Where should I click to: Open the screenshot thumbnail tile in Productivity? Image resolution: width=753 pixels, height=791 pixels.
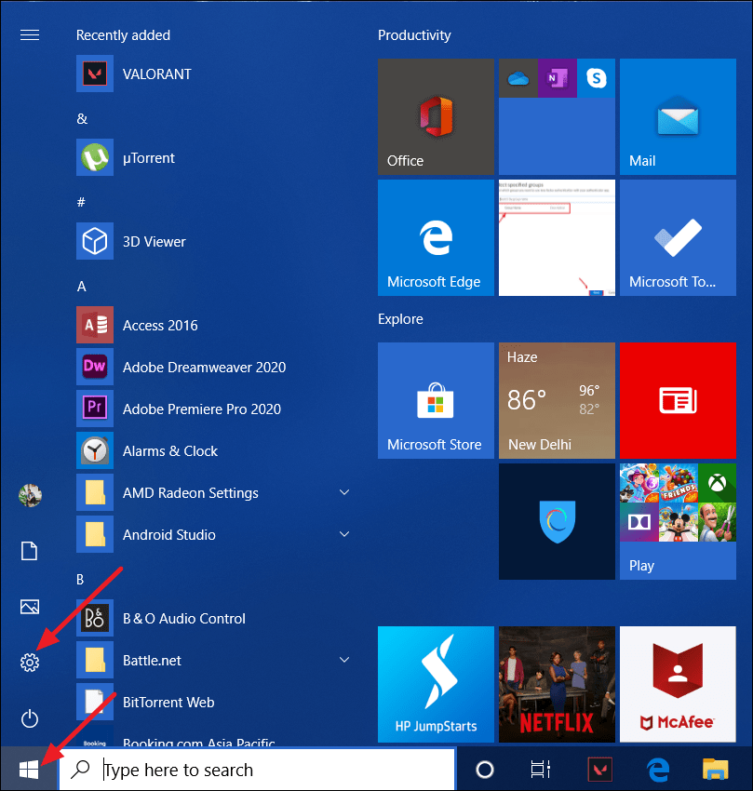click(558, 237)
